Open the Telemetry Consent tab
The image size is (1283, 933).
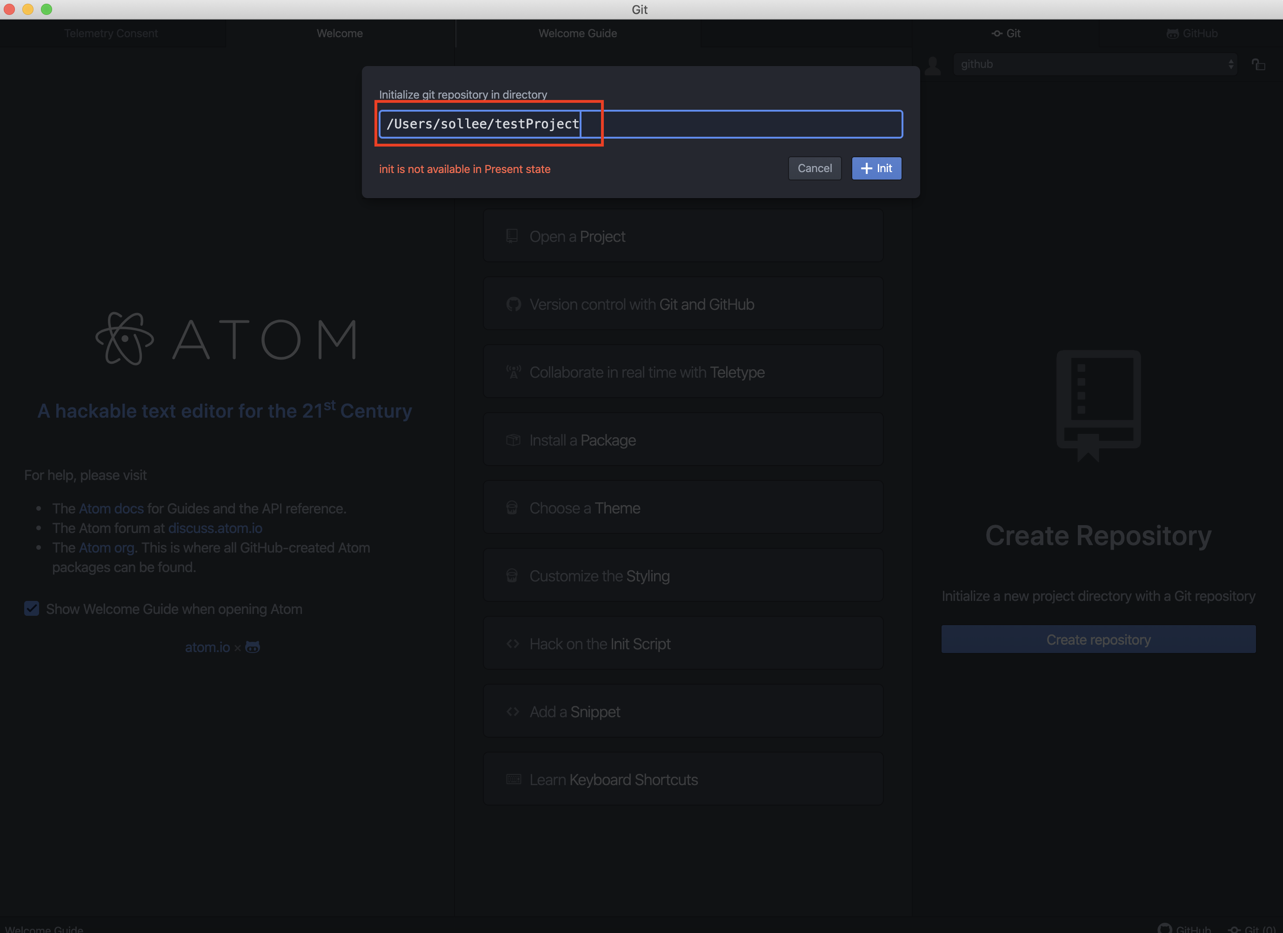[111, 33]
